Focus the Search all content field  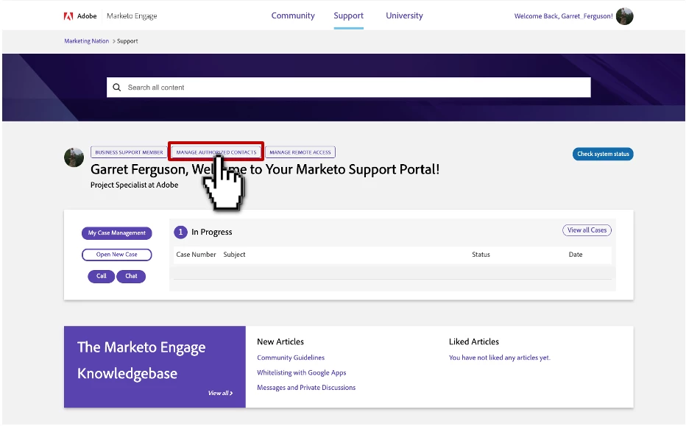(x=349, y=88)
